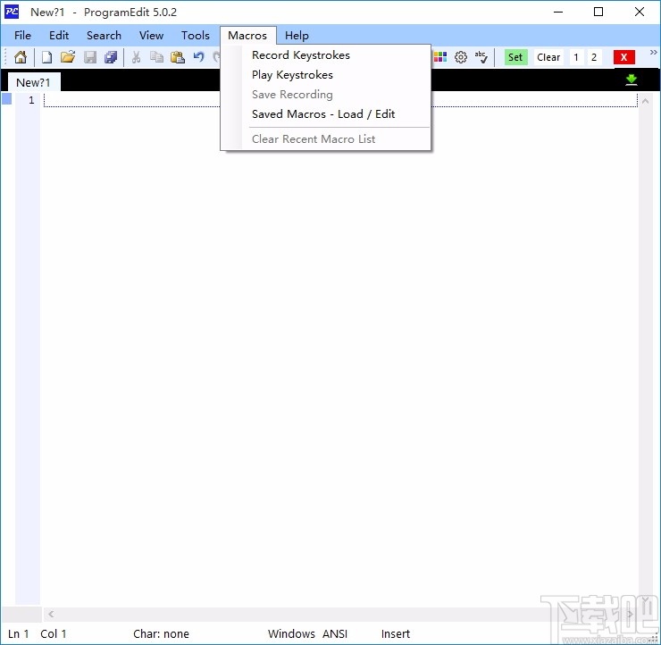Click the Paste clipboard icon
This screenshot has height=645, width=661.
(x=178, y=57)
